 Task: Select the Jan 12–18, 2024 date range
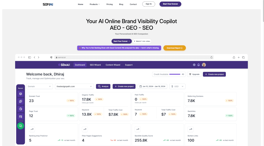[x=152, y=86]
